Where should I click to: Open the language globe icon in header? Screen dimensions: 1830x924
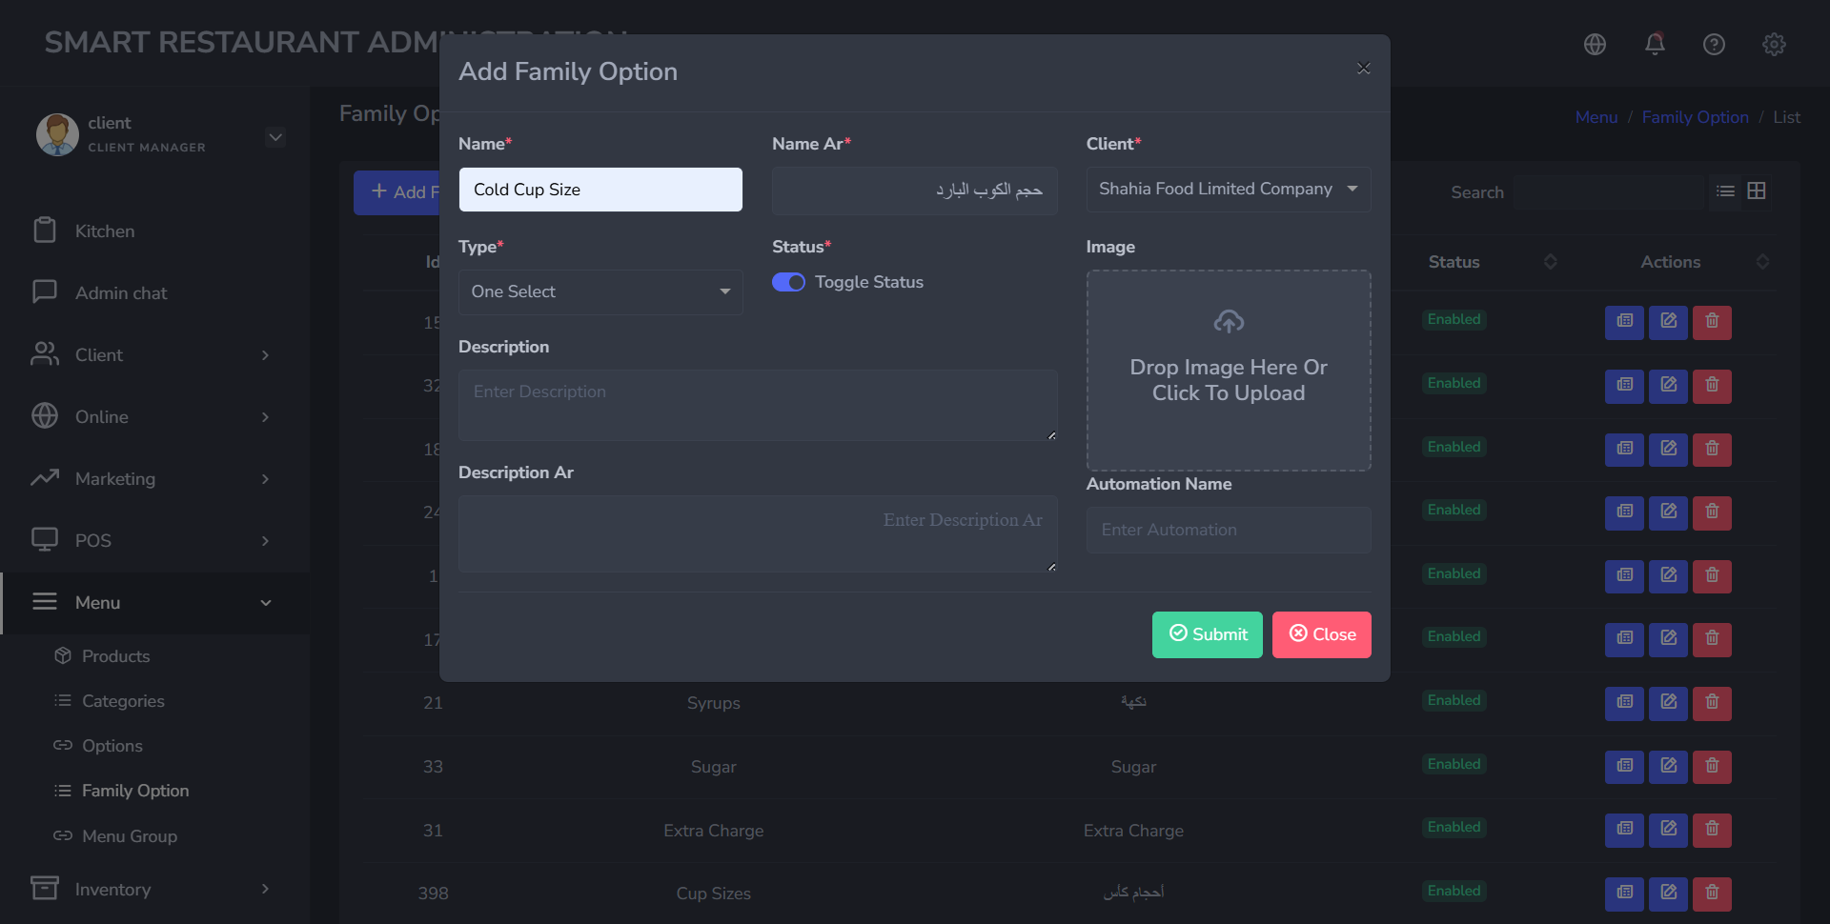click(1595, 44)
